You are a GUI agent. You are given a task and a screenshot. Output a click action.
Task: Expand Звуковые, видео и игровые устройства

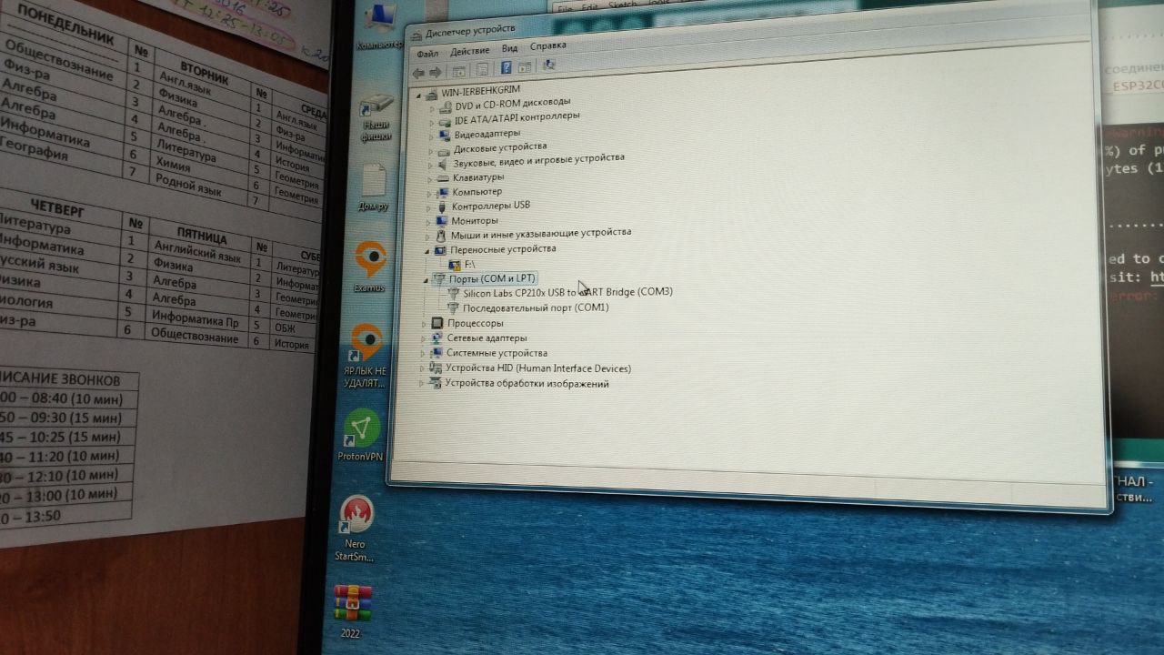coord(431,165)
